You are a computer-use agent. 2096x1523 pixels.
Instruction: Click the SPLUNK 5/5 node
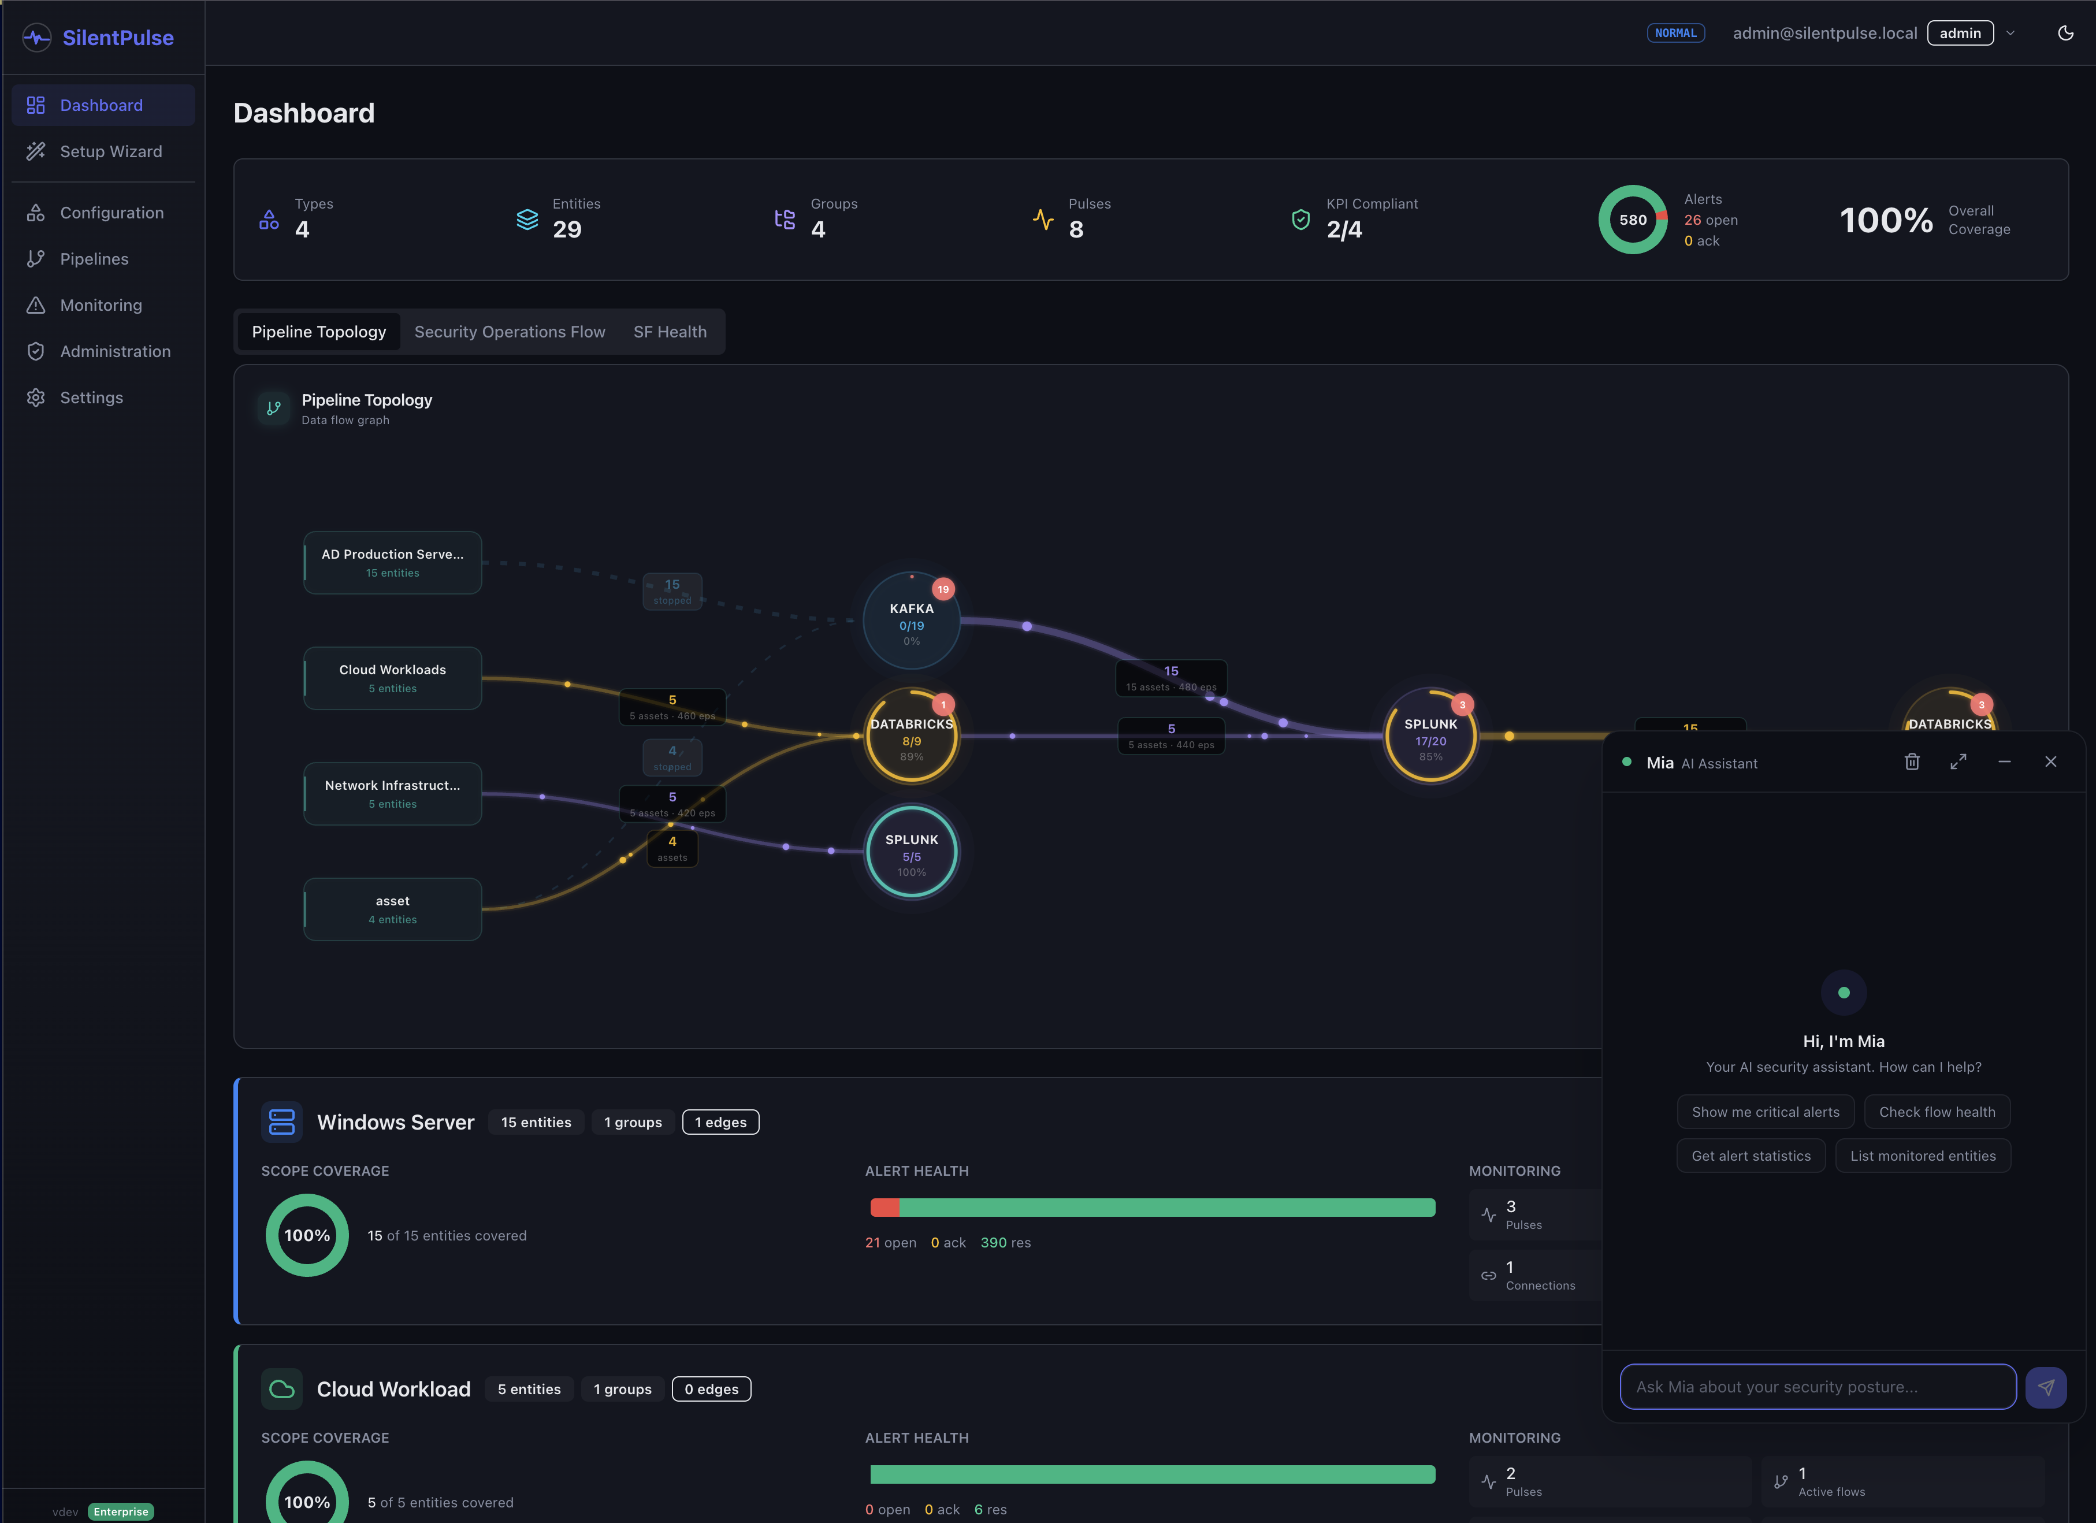click(911, 851)
